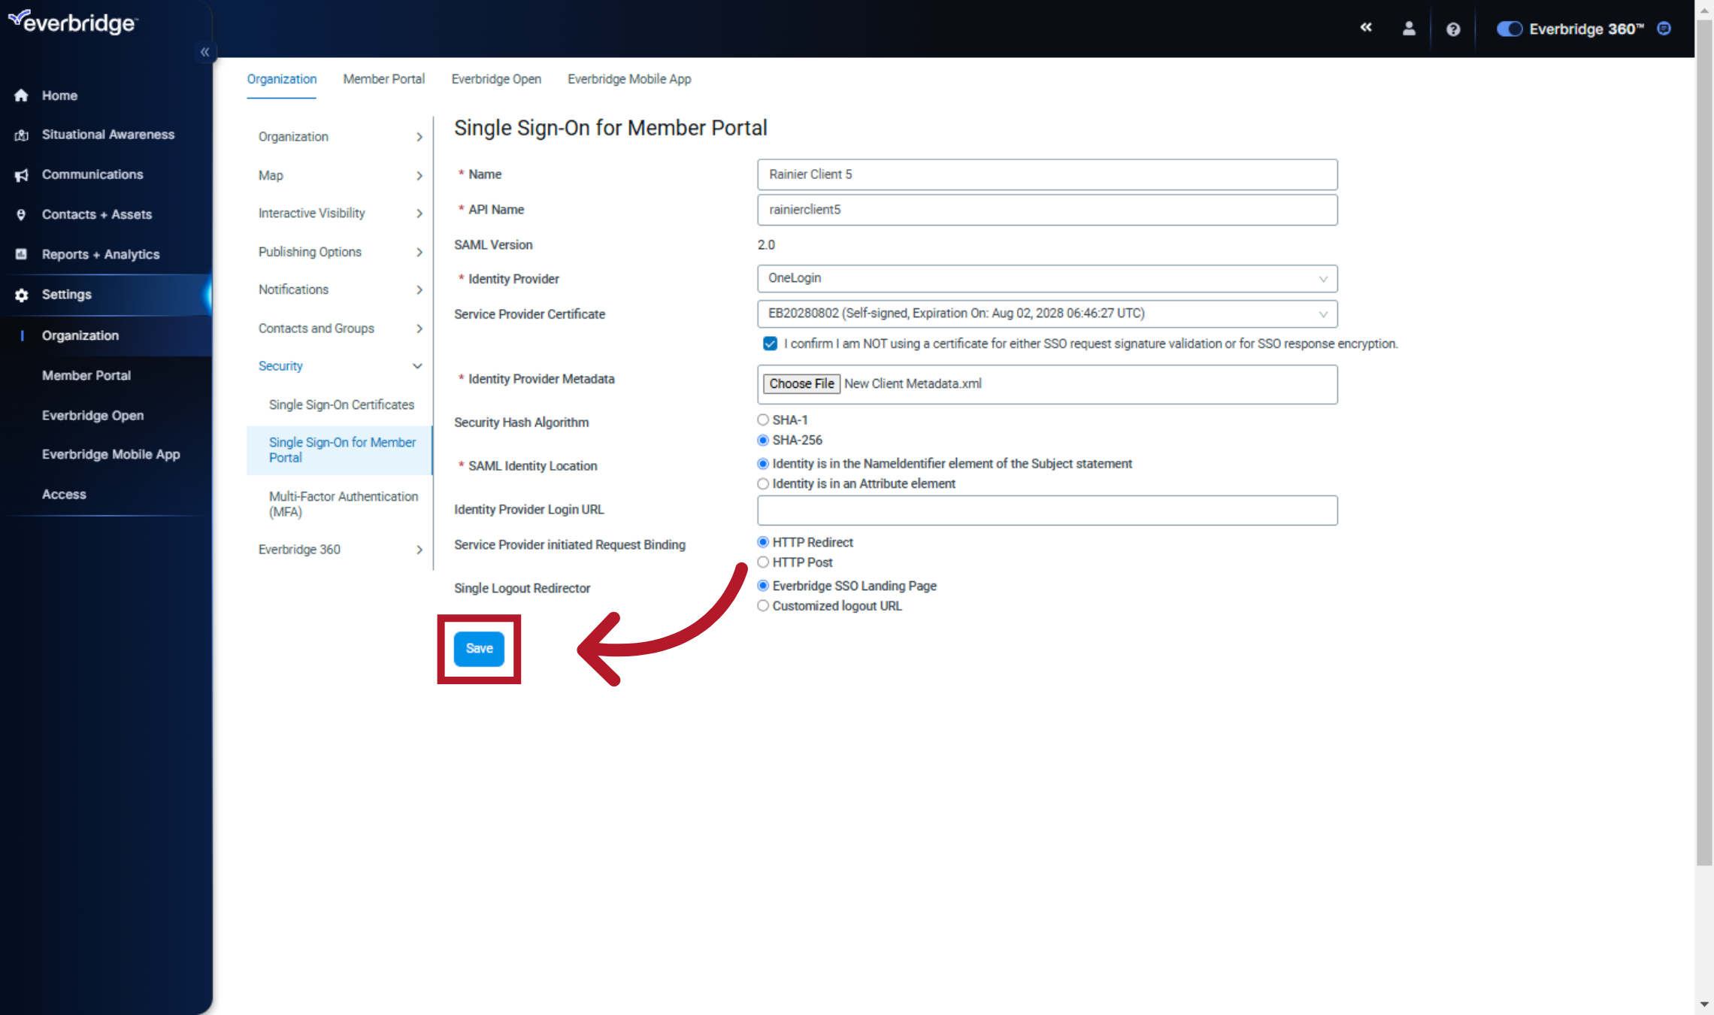1714x1015 pixels.
Task: Open the Everbridge Mobile App tab
Action: [x=629, y=79]
